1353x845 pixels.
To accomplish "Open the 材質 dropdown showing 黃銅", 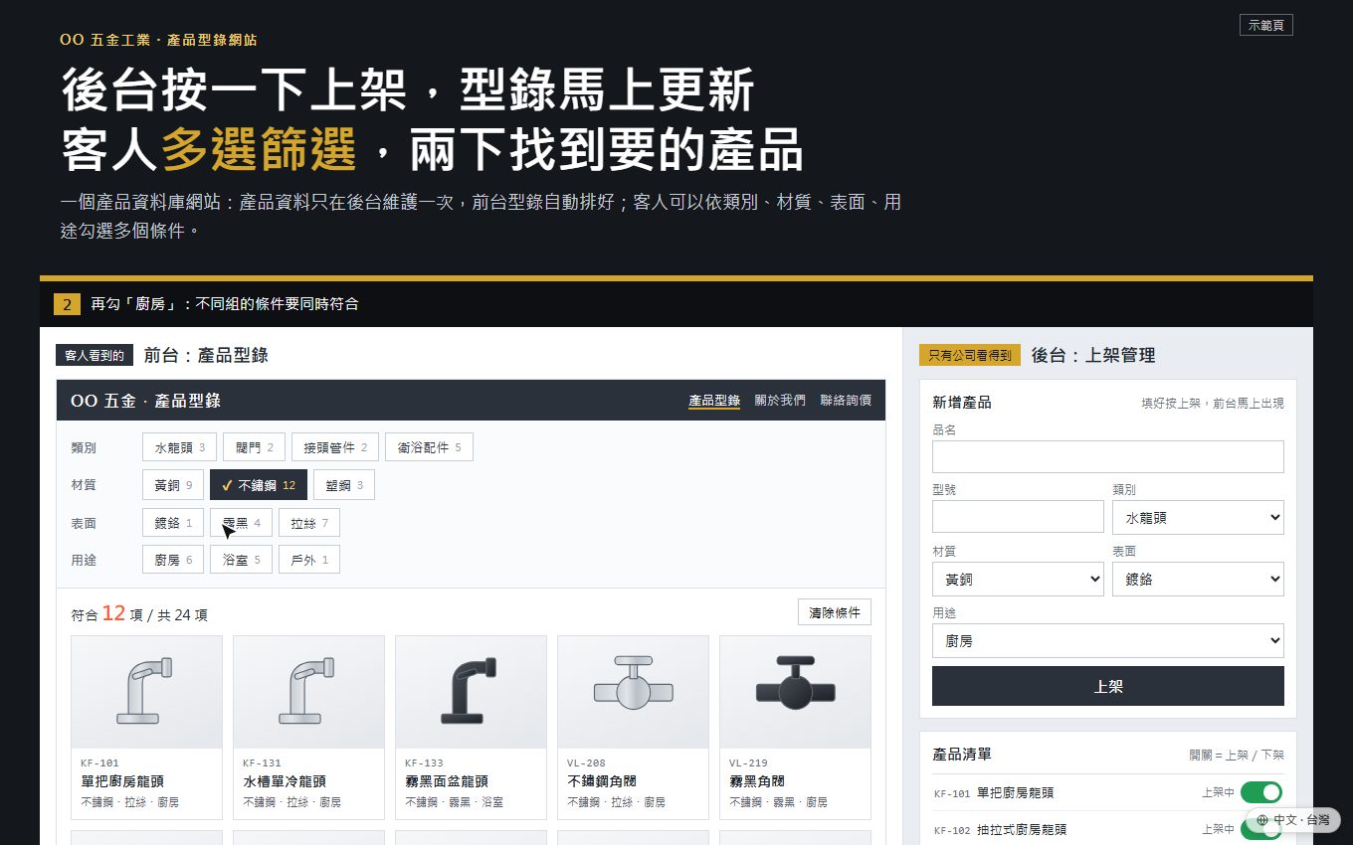I will [x=1018, y=579].
